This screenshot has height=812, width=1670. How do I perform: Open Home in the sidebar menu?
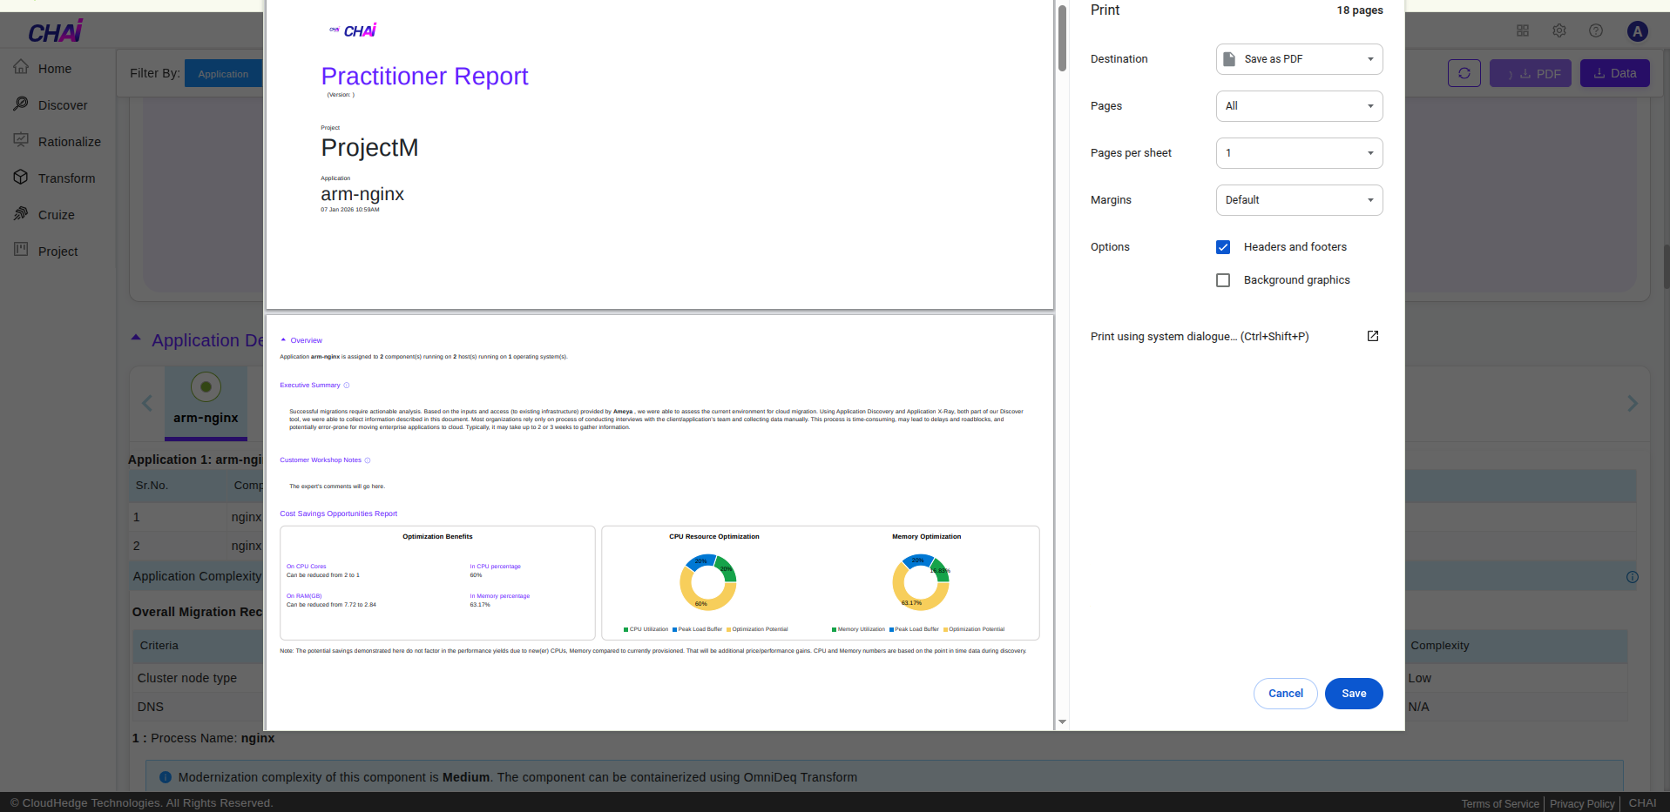[55, 69]
